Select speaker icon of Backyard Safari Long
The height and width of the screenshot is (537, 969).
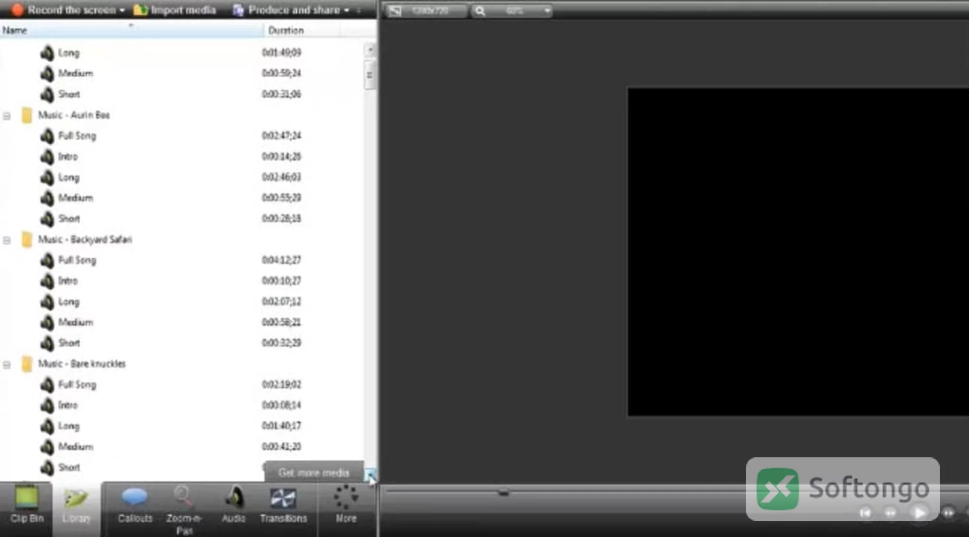click(x=47, y=302)
